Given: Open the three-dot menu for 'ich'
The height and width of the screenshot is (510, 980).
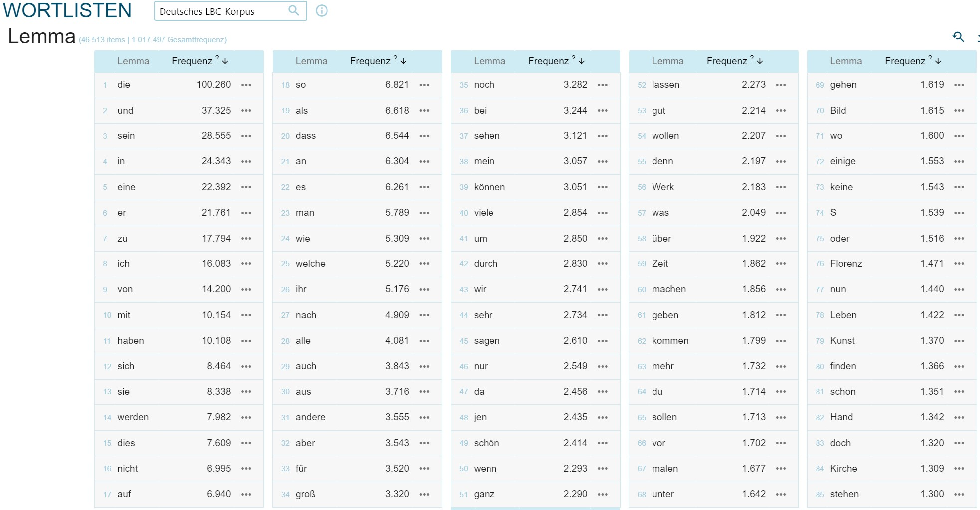Looking at the screenshot, I should pyautogui.click(x=246, y=264).
